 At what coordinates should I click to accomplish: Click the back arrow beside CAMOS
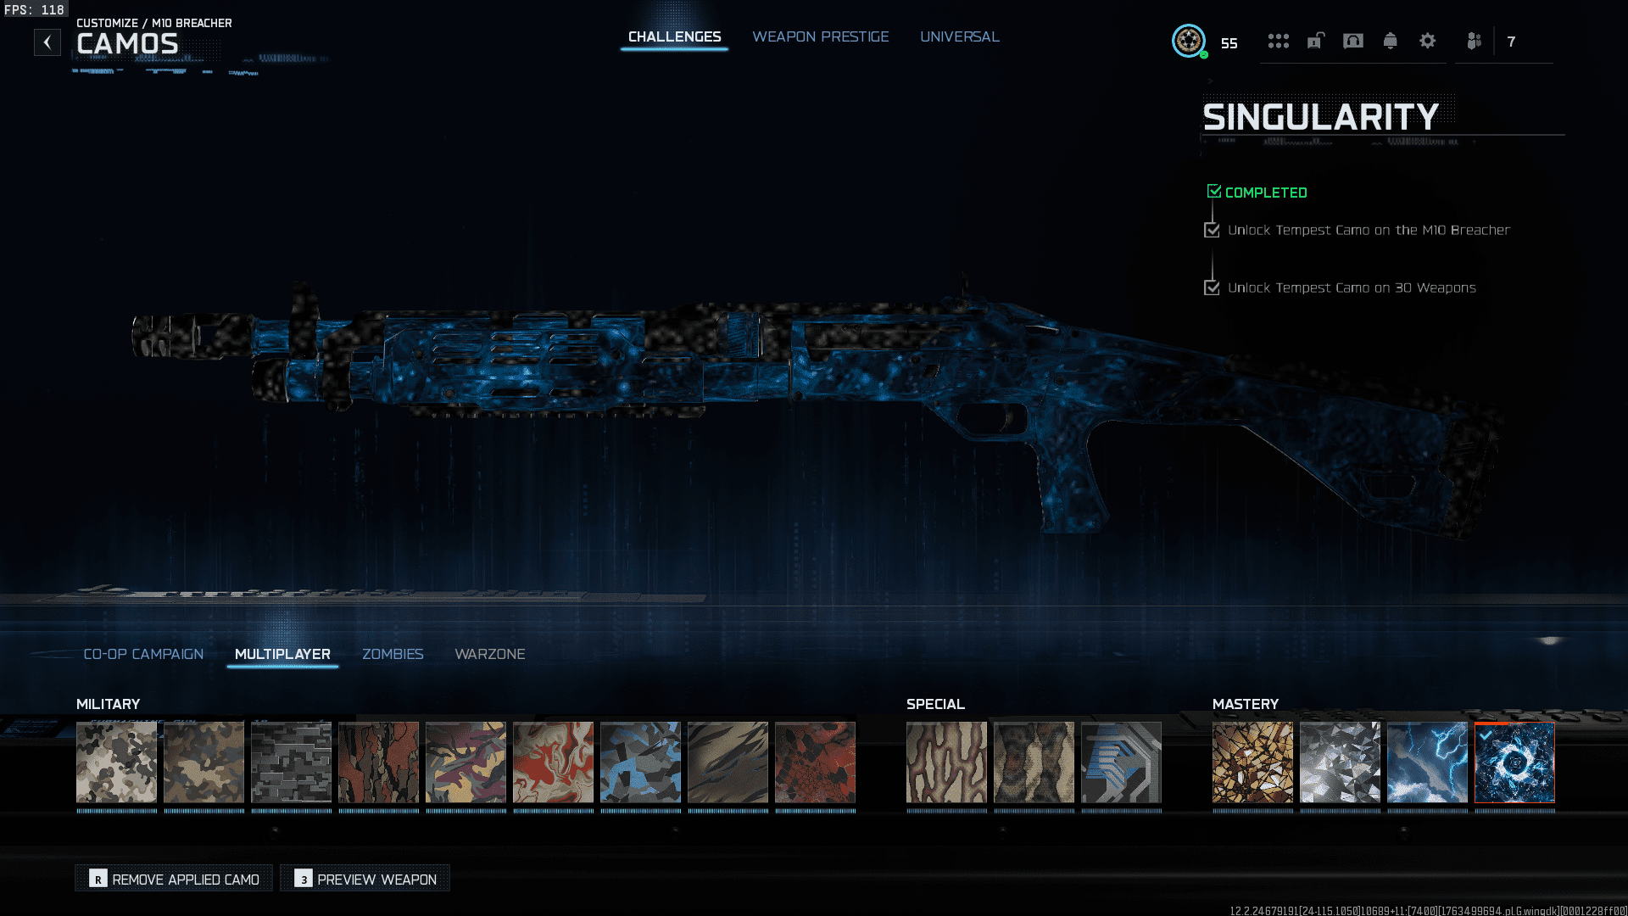tap(47, 42)
